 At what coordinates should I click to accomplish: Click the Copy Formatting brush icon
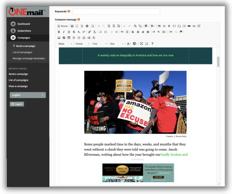click(x=90, y=32)
